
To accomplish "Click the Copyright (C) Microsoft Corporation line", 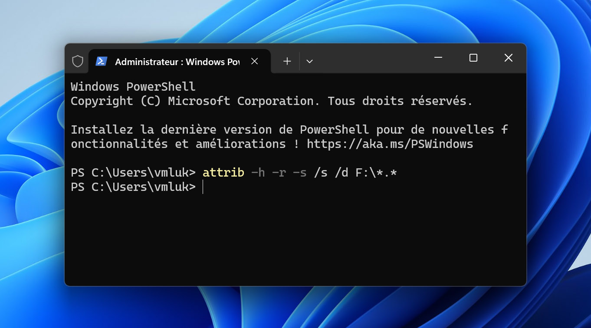I will (x=272, y=101).
